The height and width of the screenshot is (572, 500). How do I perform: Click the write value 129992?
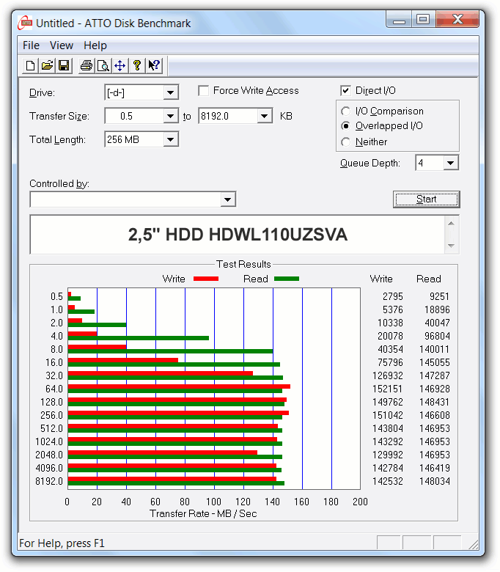coord(387,455)
